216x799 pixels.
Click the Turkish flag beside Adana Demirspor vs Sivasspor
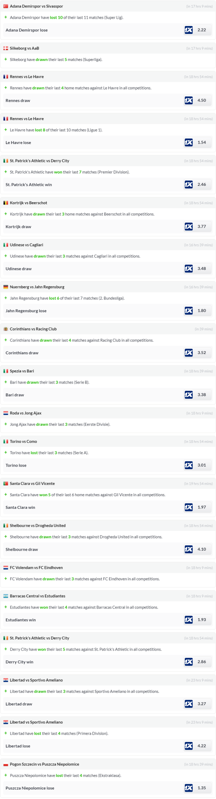click(x=6, y=6)
